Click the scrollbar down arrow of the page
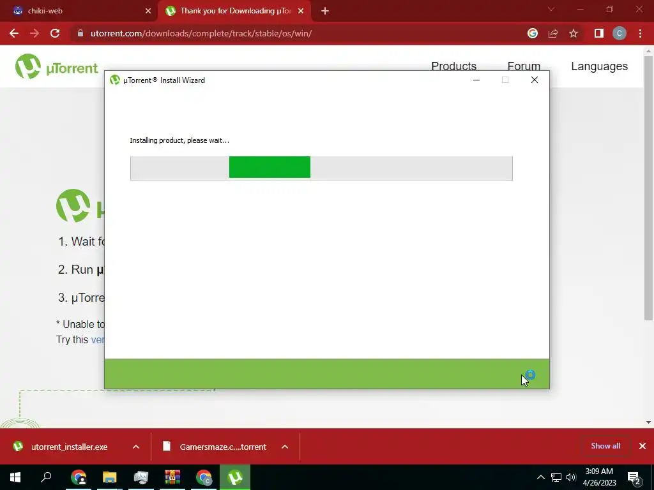Screen dimensions: 654x490 [x=648, y=422]
